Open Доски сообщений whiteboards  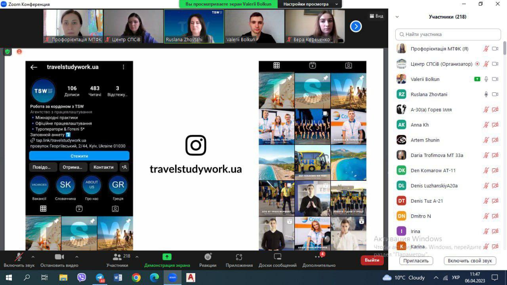coord(278,260)
